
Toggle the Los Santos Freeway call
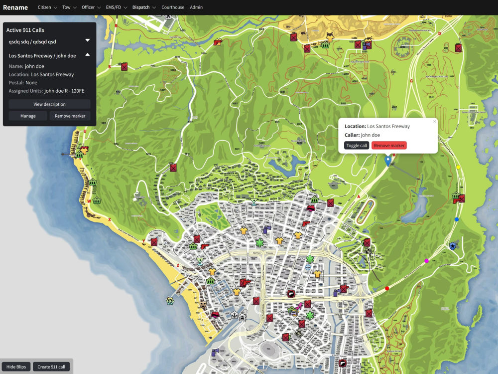(x=357, y=145)
